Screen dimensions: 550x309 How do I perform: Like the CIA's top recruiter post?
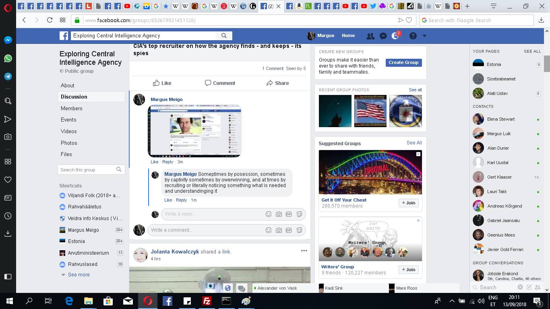(x=162, y=83)
